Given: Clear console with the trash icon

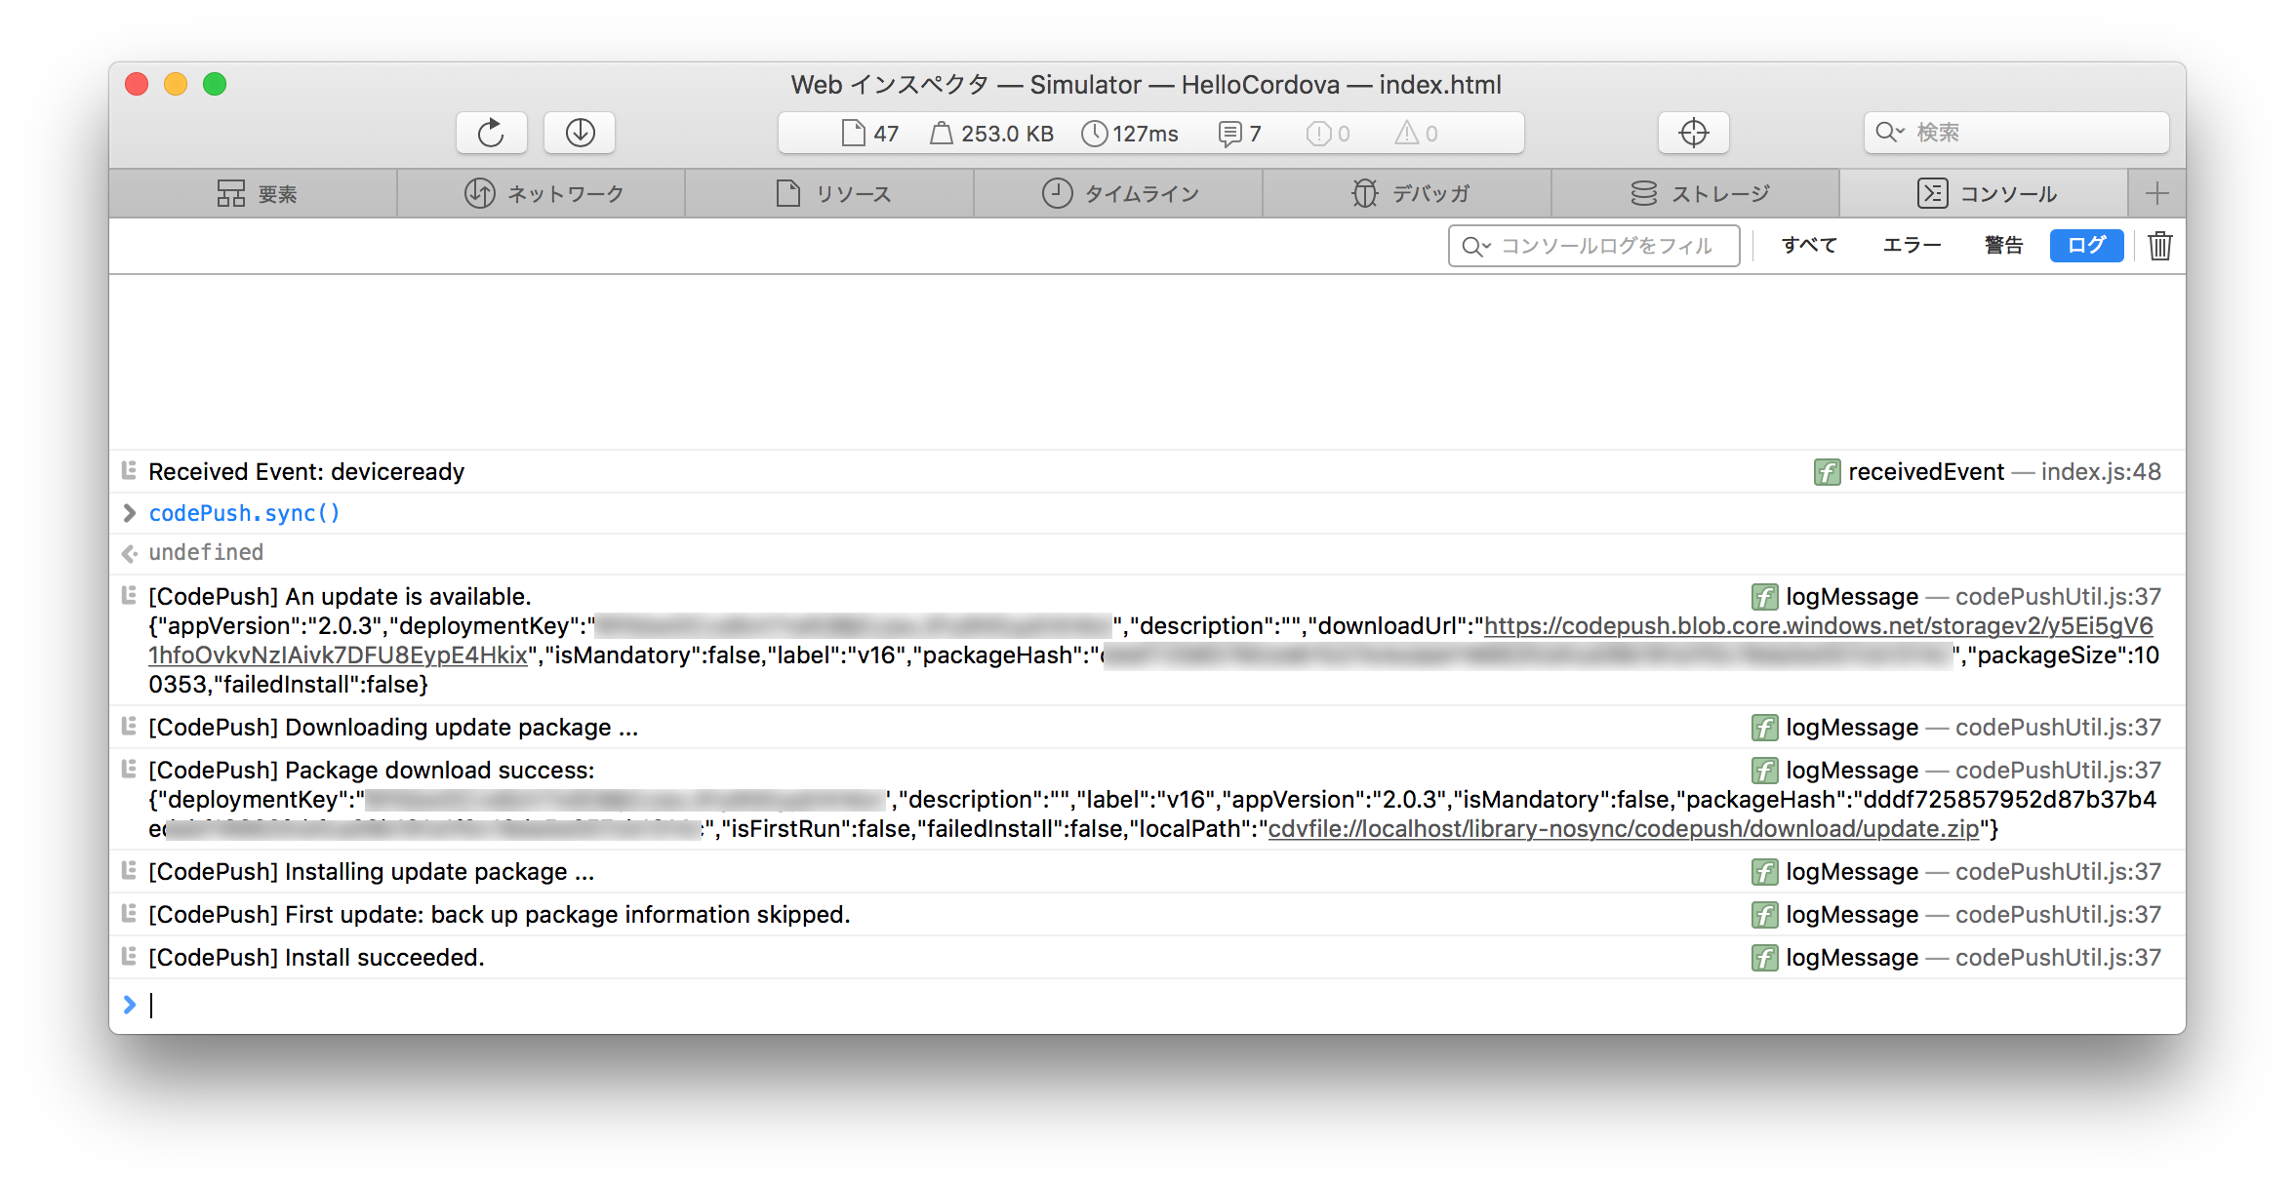Looking at the screenshot, I should 2159,246.
